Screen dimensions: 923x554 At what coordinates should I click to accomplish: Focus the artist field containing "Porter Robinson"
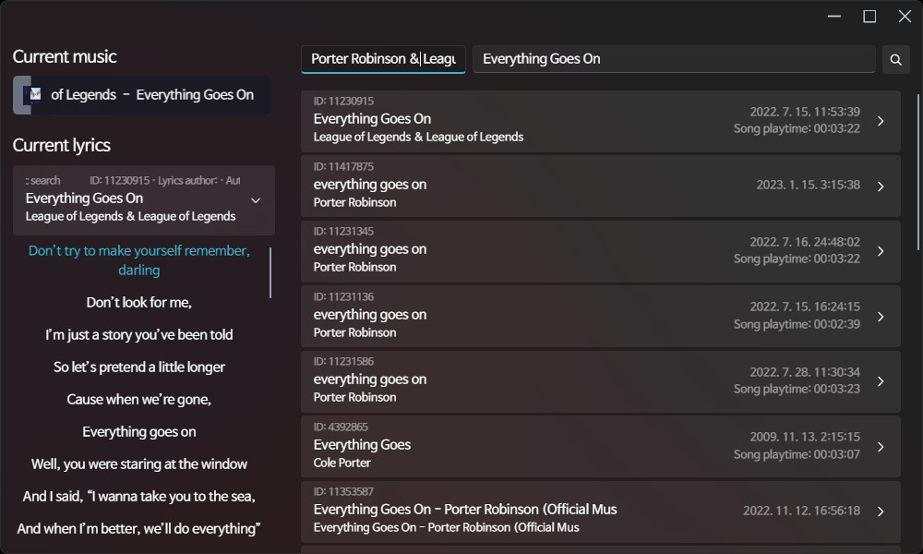pyautogui.click(x=383, y=59)
